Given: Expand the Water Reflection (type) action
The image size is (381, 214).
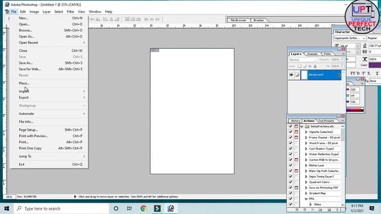Looking at the screenshot, I should click(306, 154).
